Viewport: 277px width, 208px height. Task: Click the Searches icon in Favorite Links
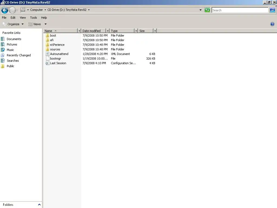(x=3, y=61)
